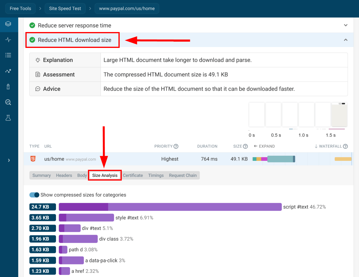Open the layers overview sidebar icon
This screenshot has width=359, height=277.
coord(8,24)
